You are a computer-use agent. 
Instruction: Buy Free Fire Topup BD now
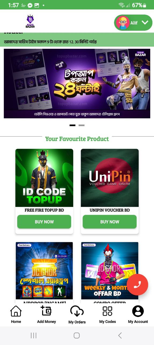(x=44, y=222)
